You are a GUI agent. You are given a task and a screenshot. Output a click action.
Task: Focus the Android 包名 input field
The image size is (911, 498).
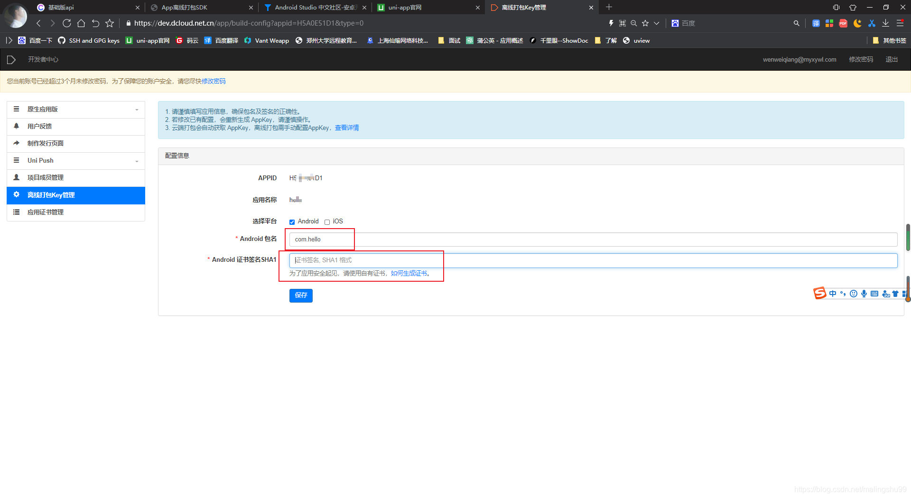tap(593, 240)
